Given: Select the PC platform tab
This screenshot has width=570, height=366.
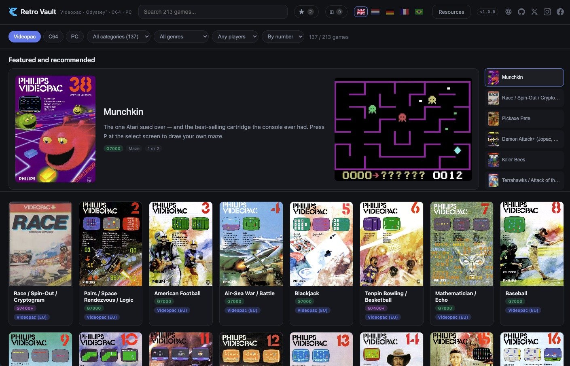Looking at the screenshot, I should pos(75,36).
